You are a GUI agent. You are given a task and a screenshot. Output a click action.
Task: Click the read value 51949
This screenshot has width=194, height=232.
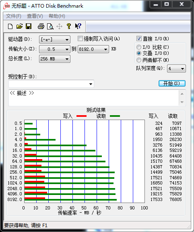[x=175, y=145]
